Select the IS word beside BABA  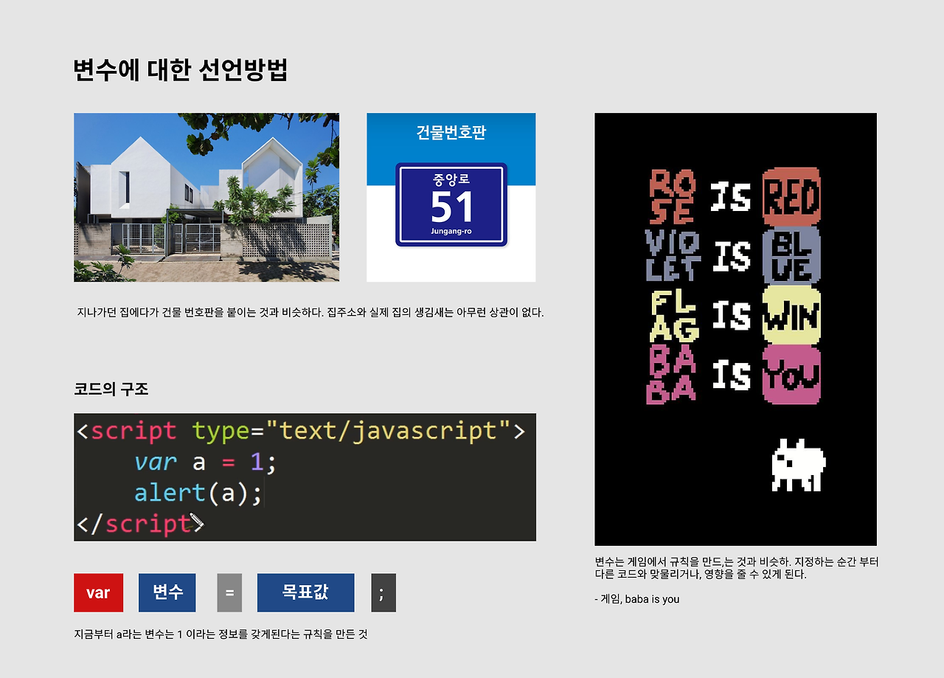731,375
